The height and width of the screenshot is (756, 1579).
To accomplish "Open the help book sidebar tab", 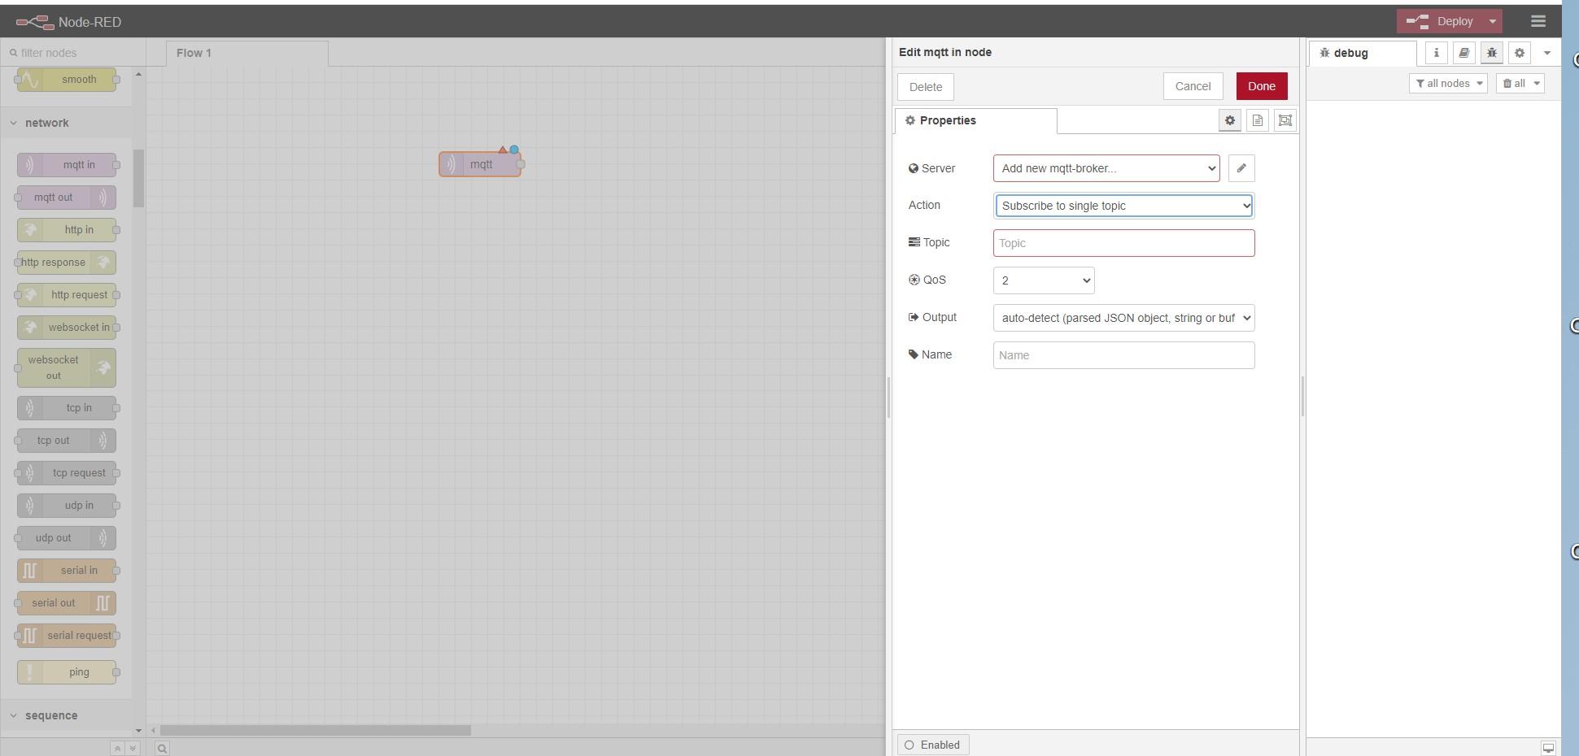I will click(1463, 53).
